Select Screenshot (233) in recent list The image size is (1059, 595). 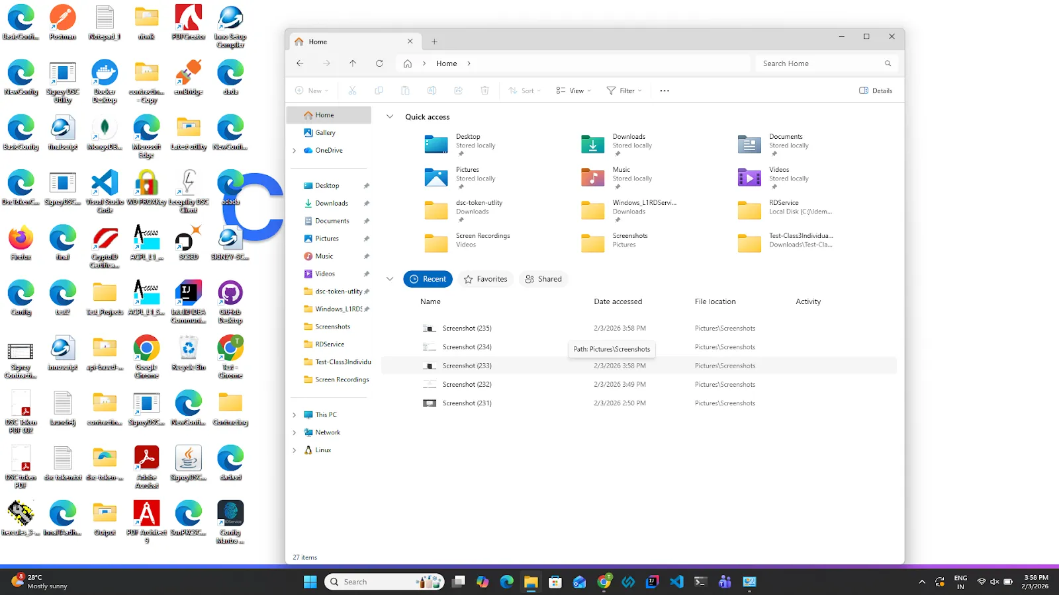639,366
